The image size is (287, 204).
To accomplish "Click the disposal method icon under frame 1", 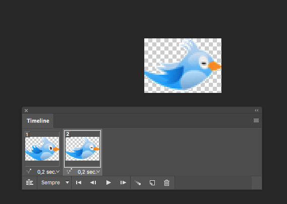I will (x=29, y=171).
